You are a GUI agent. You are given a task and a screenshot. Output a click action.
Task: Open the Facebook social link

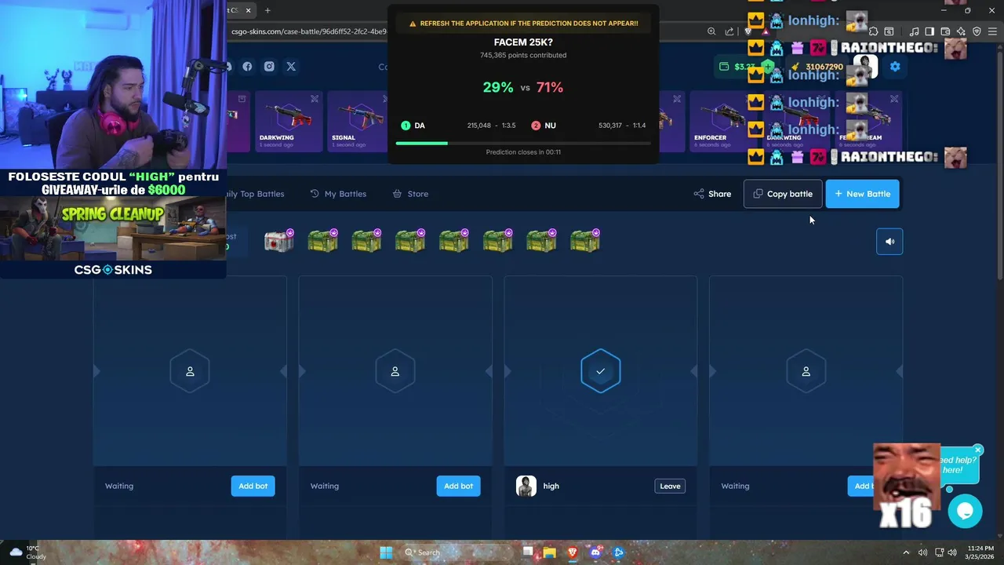click(247, 67)
